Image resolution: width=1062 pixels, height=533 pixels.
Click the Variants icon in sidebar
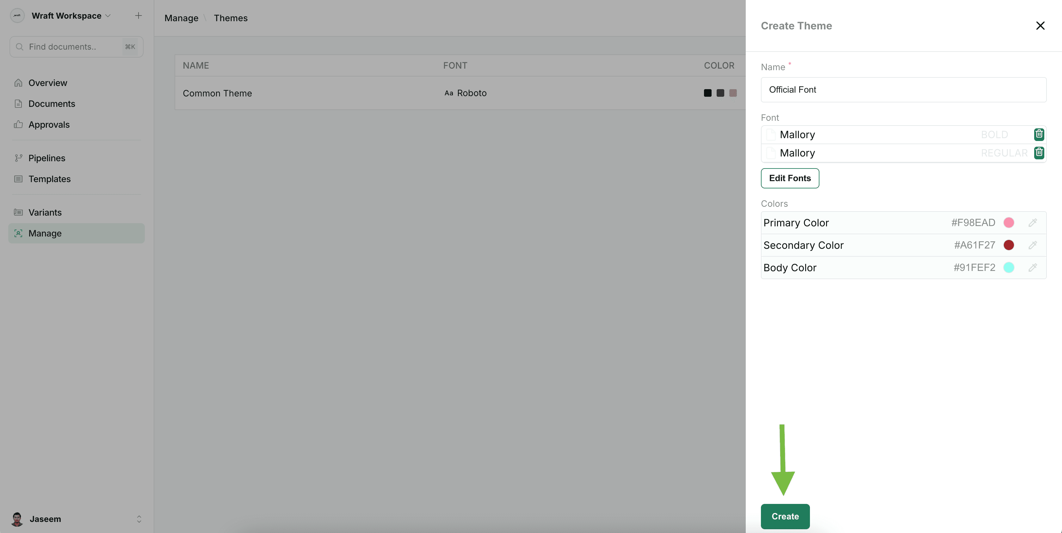tap(18, 212)
